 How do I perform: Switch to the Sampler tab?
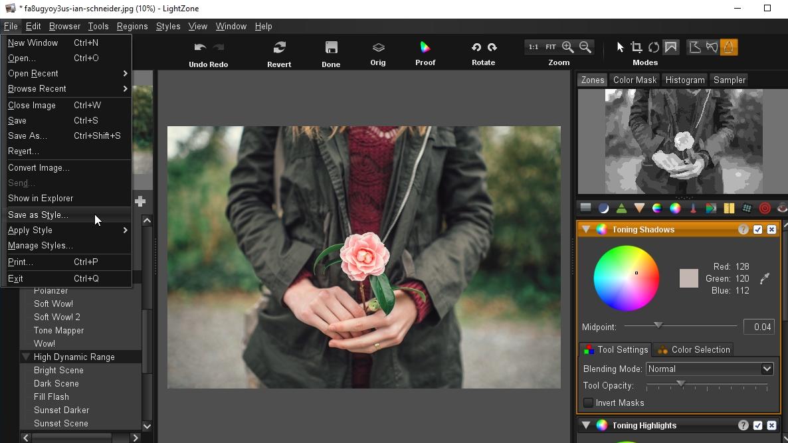pyautogui.click(x=730, y=80)
